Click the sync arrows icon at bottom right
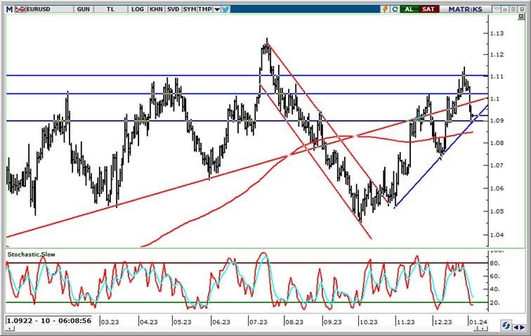 pyautogui.click(x=506, y=326)
